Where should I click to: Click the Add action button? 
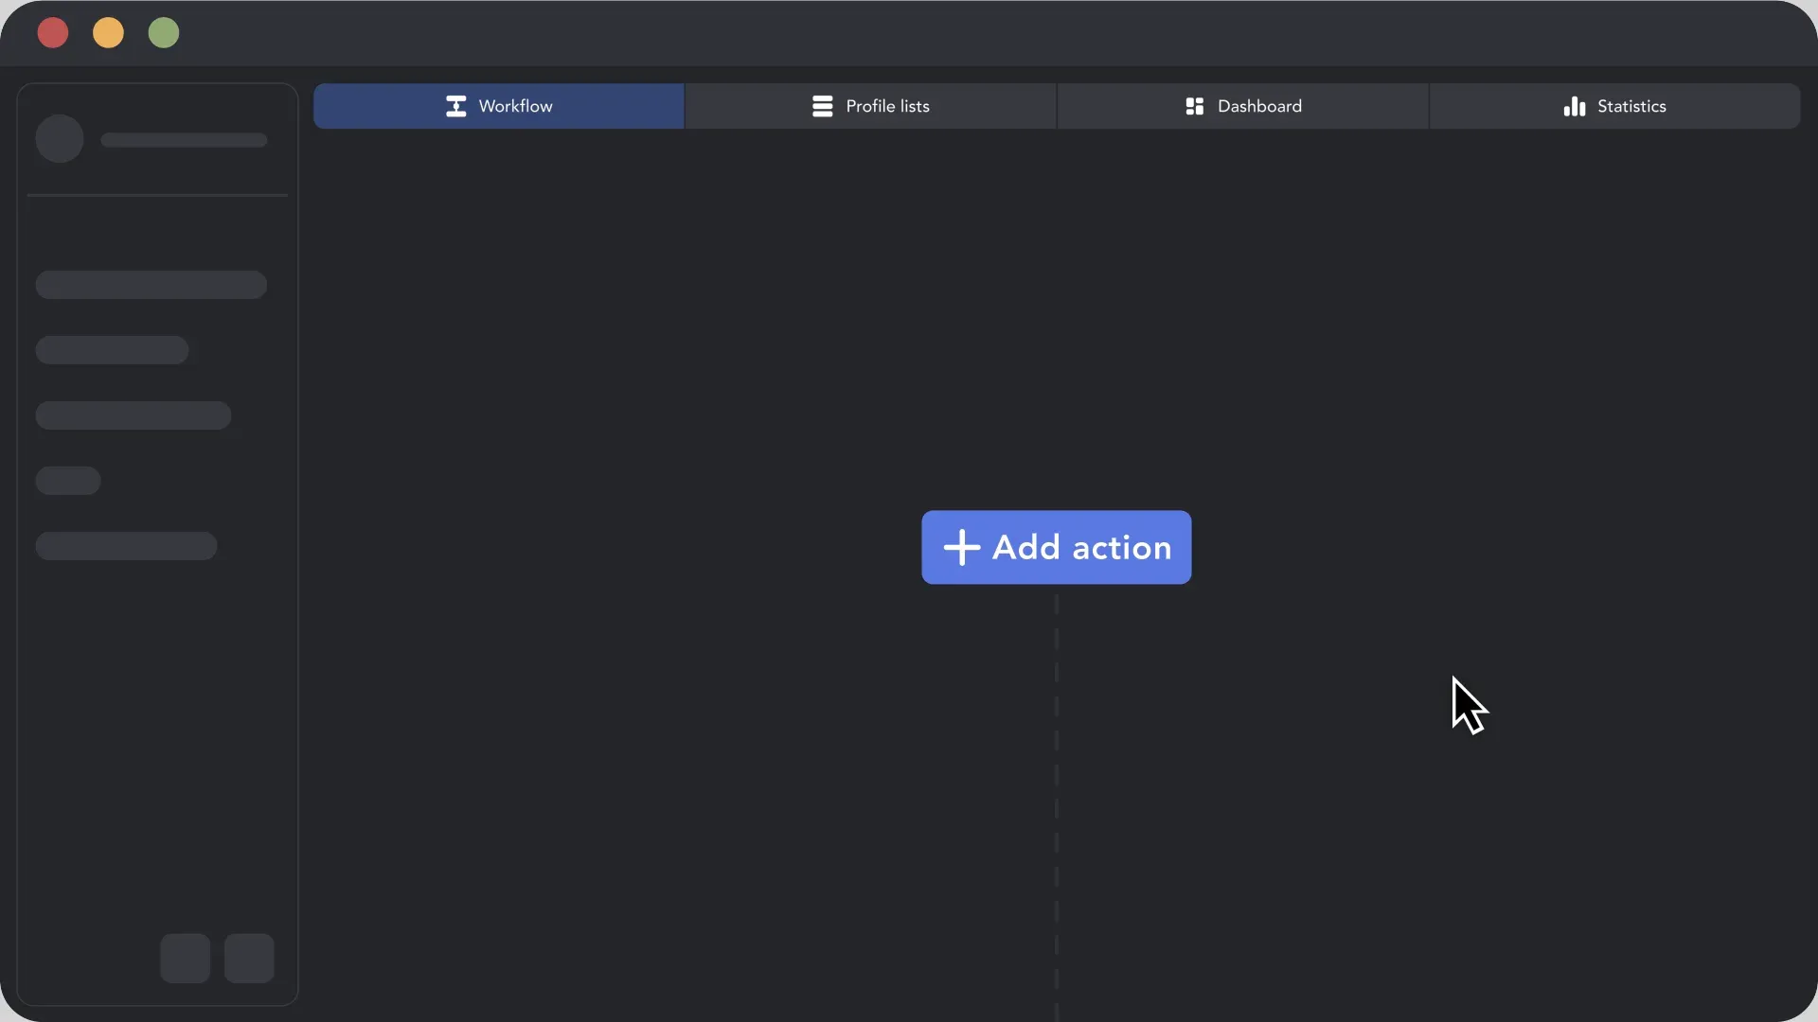(1056, 547)
